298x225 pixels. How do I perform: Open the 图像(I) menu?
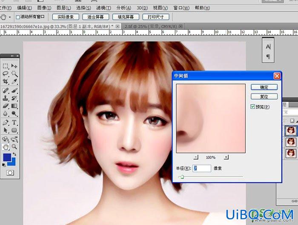point(44,8)
